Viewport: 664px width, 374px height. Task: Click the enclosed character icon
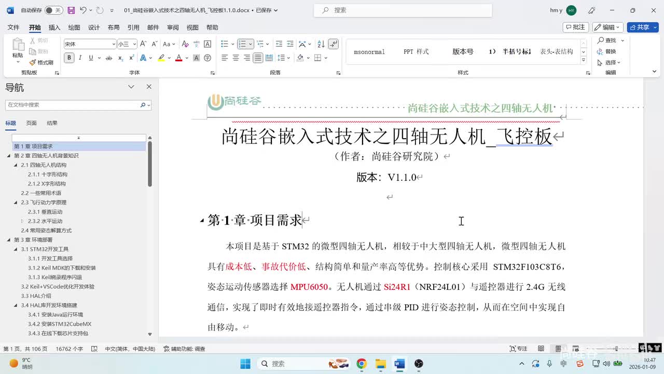[x=208, y=58]
